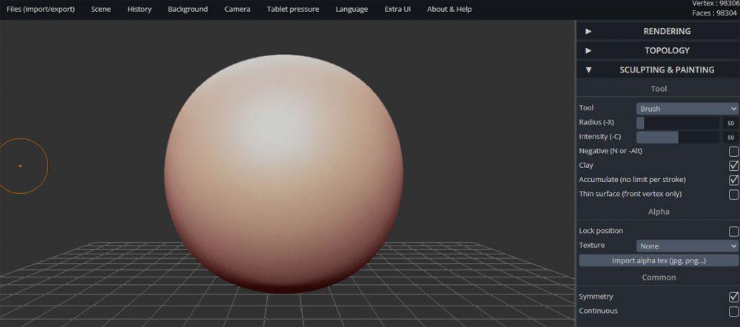
Task: Enable Lock position checkbox
Action: (733, 232)
